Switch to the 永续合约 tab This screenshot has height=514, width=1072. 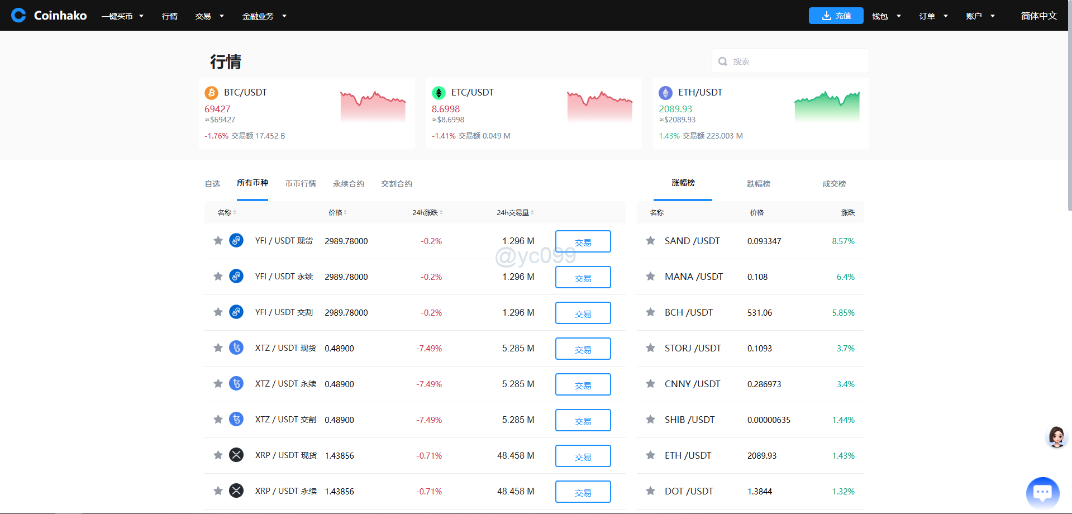click(349, 184)
